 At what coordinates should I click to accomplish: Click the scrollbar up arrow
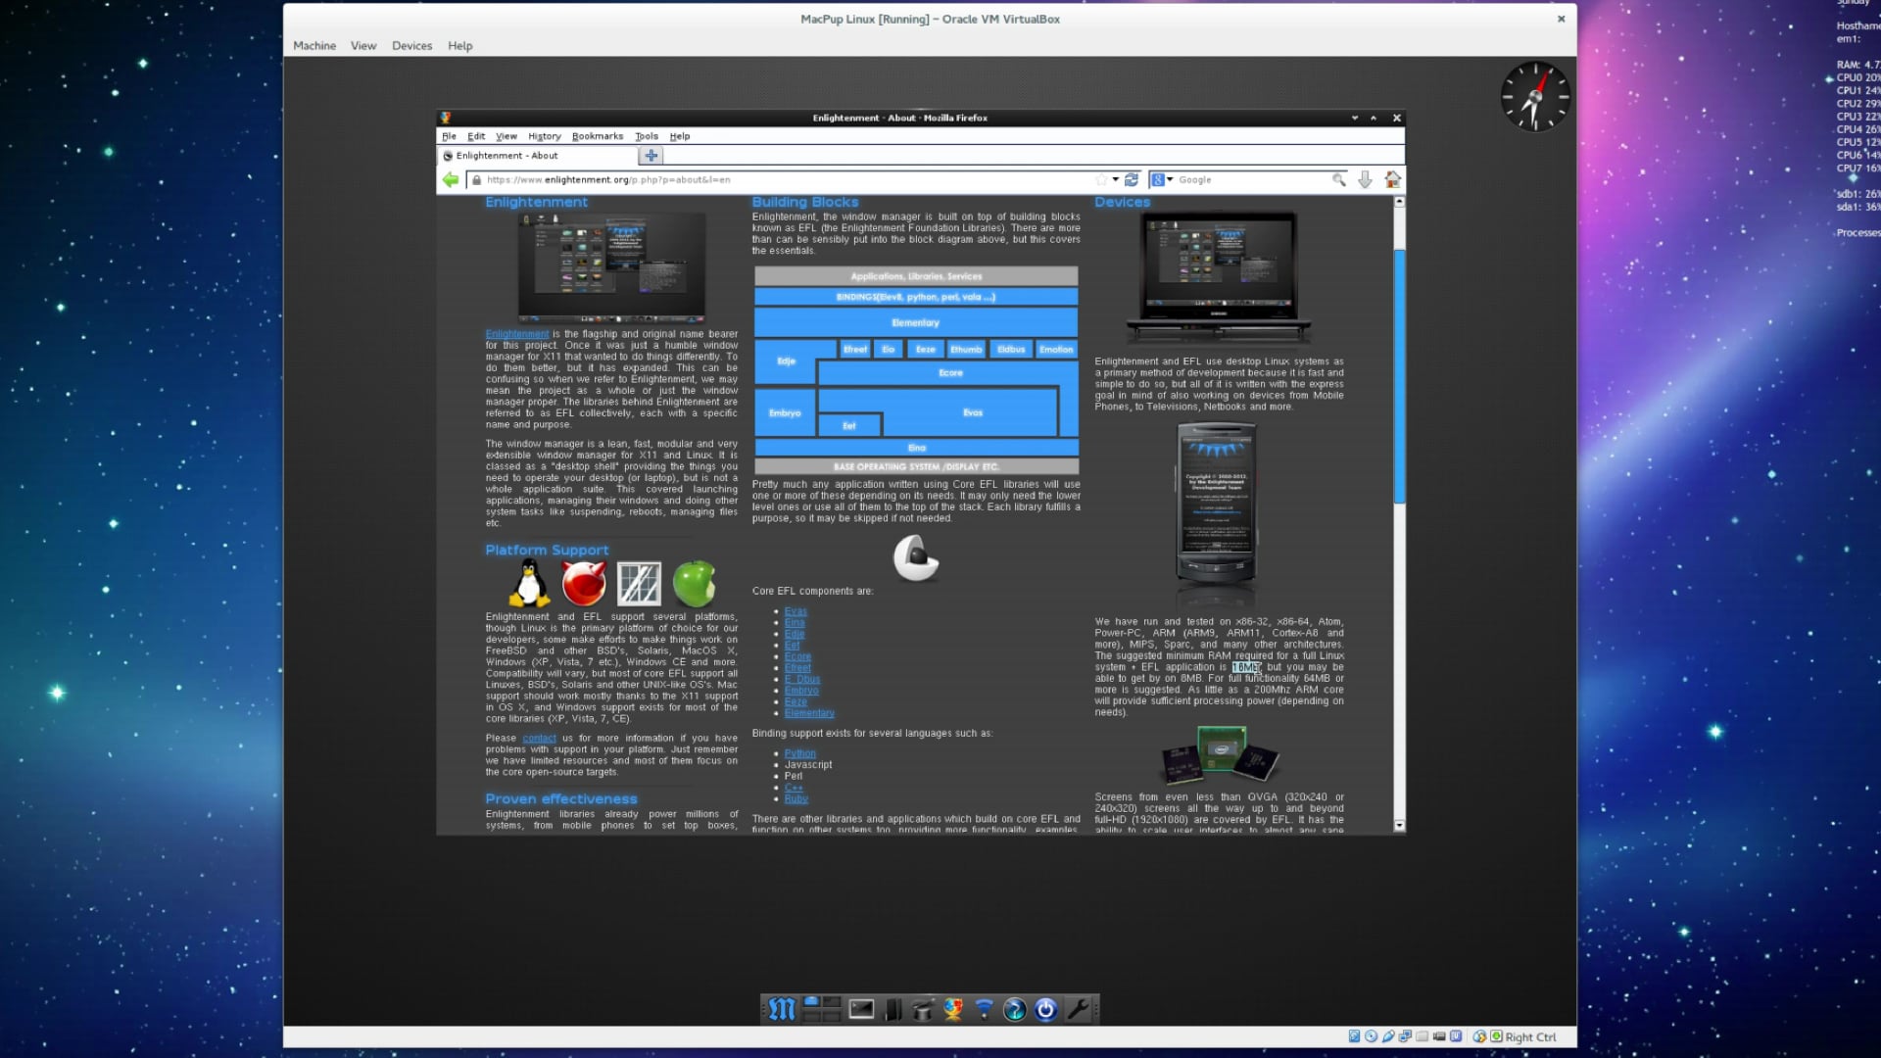[x=1399, y=202]
